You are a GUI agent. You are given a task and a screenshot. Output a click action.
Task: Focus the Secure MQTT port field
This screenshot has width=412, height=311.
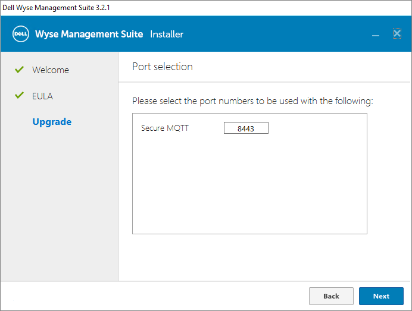click(x=246, y=128)
